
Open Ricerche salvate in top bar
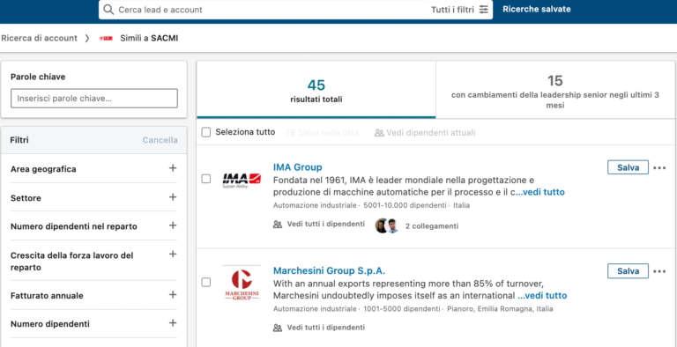536,9
